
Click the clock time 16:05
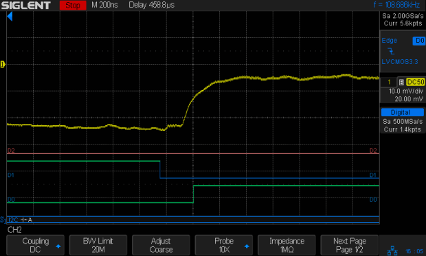[414, 251]
